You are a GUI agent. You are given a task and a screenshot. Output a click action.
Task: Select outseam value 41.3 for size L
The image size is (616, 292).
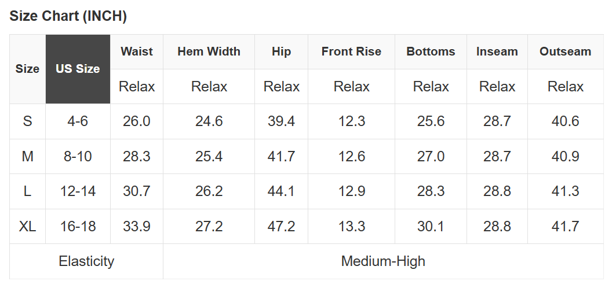tap(565, 191)
